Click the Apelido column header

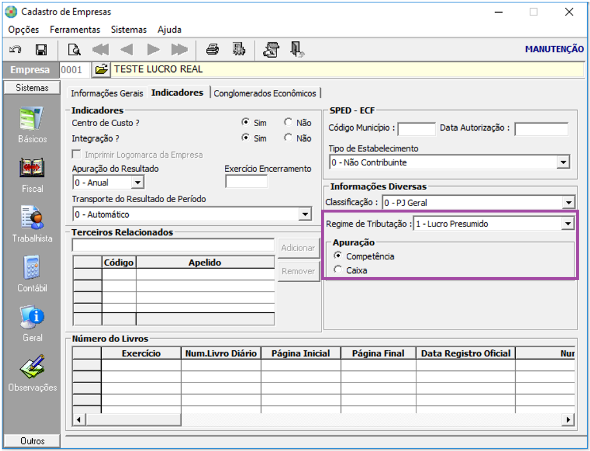pos(205,263)
